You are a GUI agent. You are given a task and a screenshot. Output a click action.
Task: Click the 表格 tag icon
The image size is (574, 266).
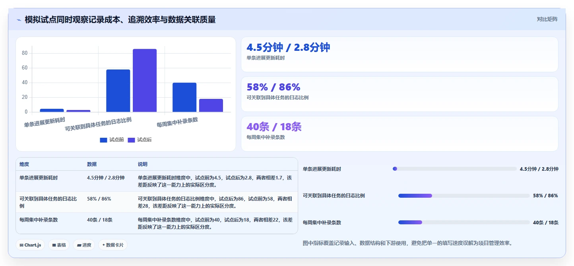click(x=54, y=245)
